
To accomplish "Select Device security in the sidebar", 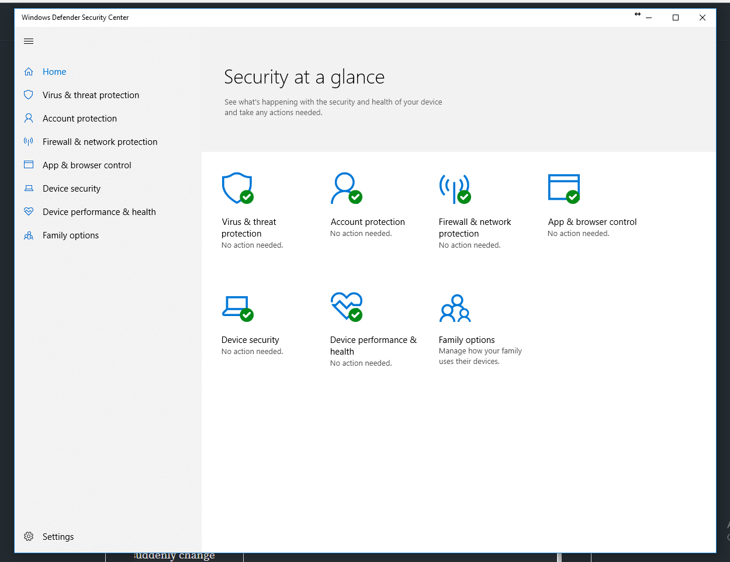I will coord(71,189).
